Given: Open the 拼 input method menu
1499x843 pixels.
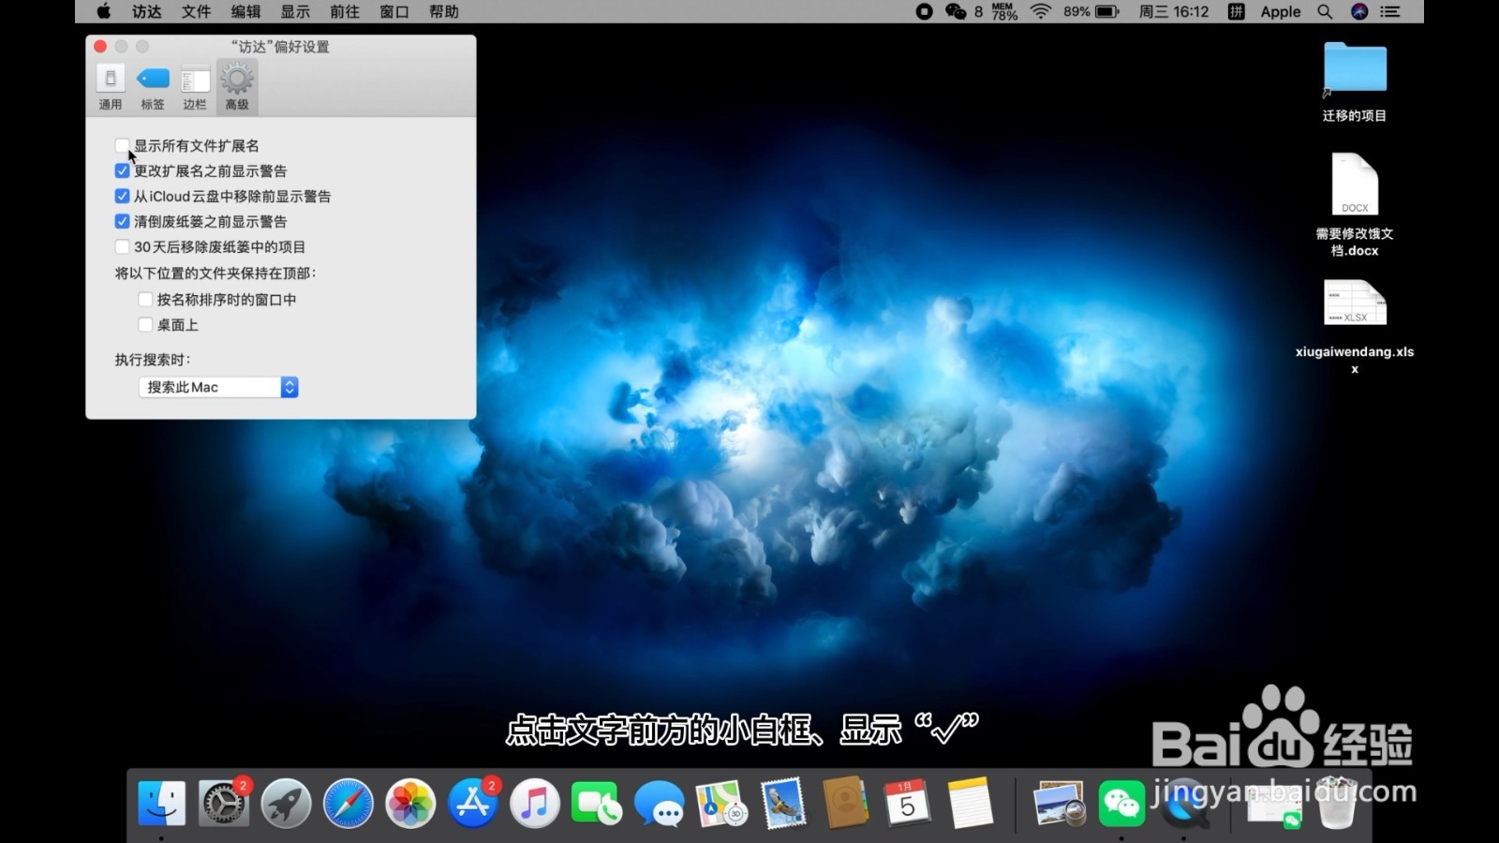Looking at the screenshot, I should (x=1237, y=11).
